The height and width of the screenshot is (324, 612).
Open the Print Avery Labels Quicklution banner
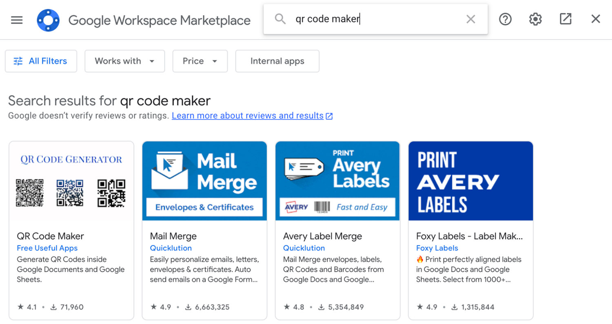[337, 181]
